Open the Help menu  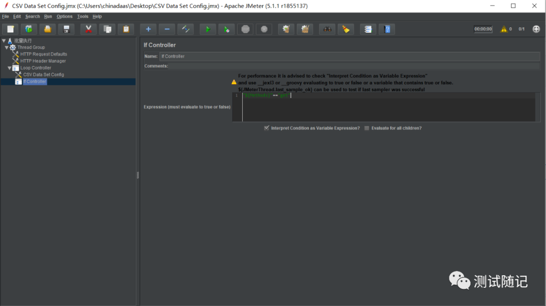97,16
